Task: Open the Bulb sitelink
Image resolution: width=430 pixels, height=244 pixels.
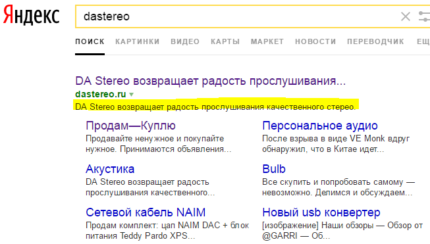Action: click(274, 169)
